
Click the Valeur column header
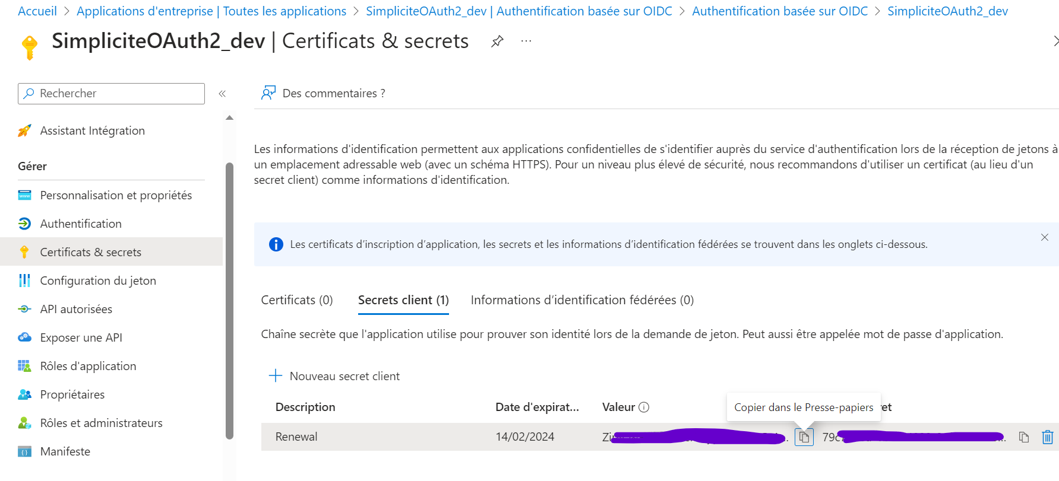pos(618,407)
